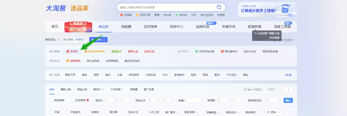The image size is (347, 116).
Task: Click the search magnifier icon
Action: coord(219,7)
